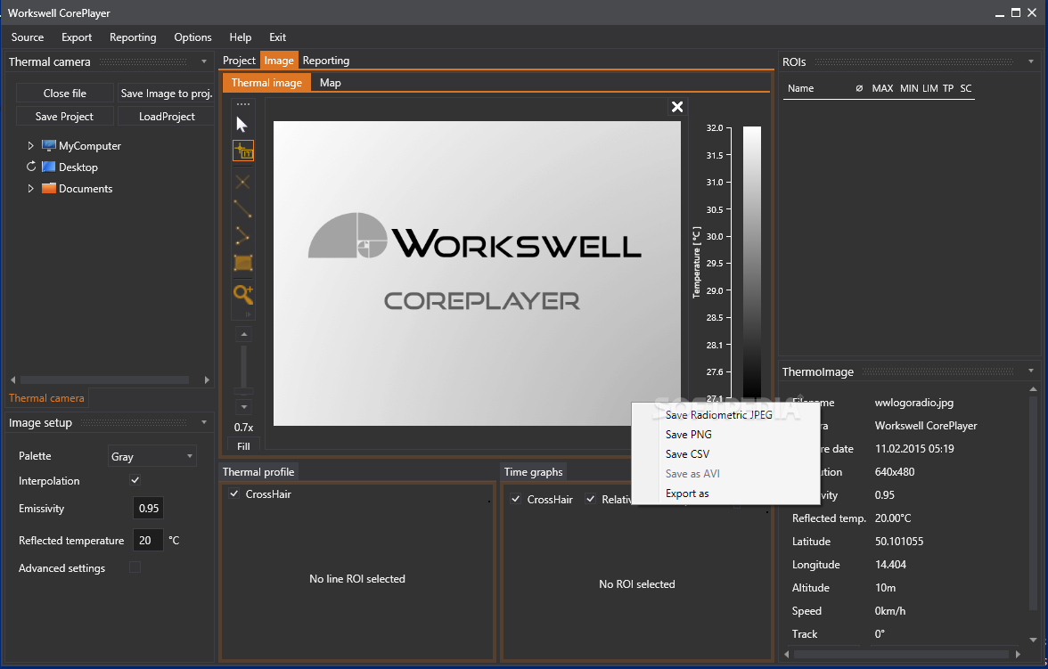Click the Desktop folder icon

point(48,167)
